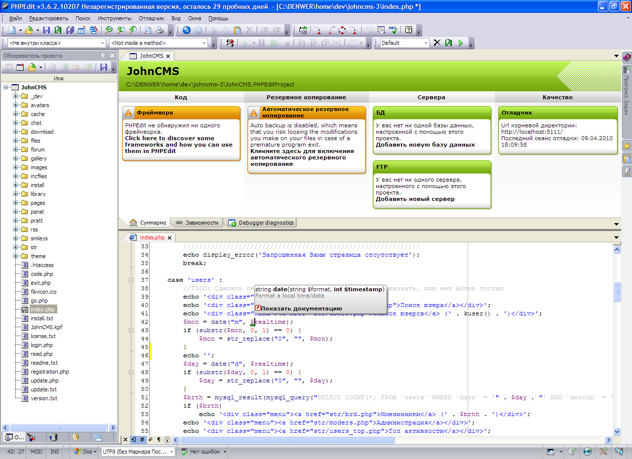Select index.php in project tree
This screenshot has width=632, height=459.
[x=42, y=309]
